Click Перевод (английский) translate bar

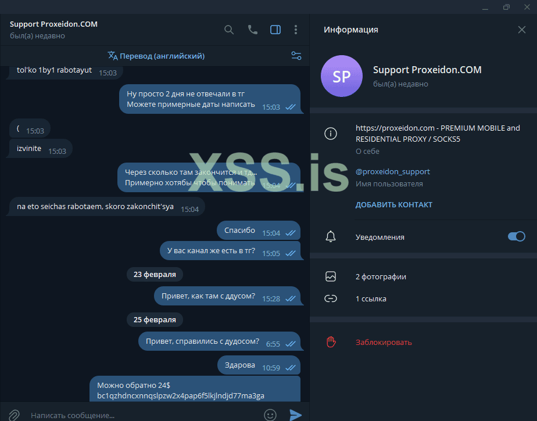click(x=156, y=56)
